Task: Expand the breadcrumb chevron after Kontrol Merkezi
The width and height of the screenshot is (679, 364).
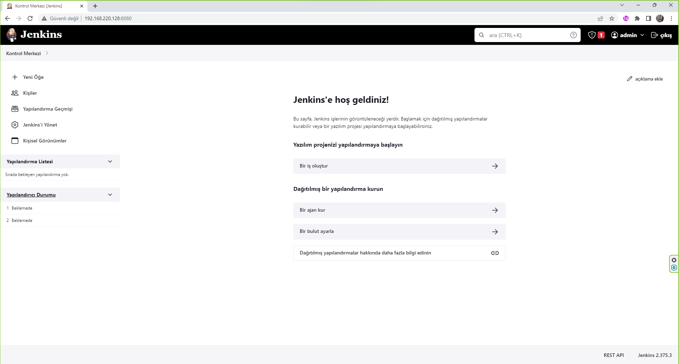Action: tap(47, 53)
